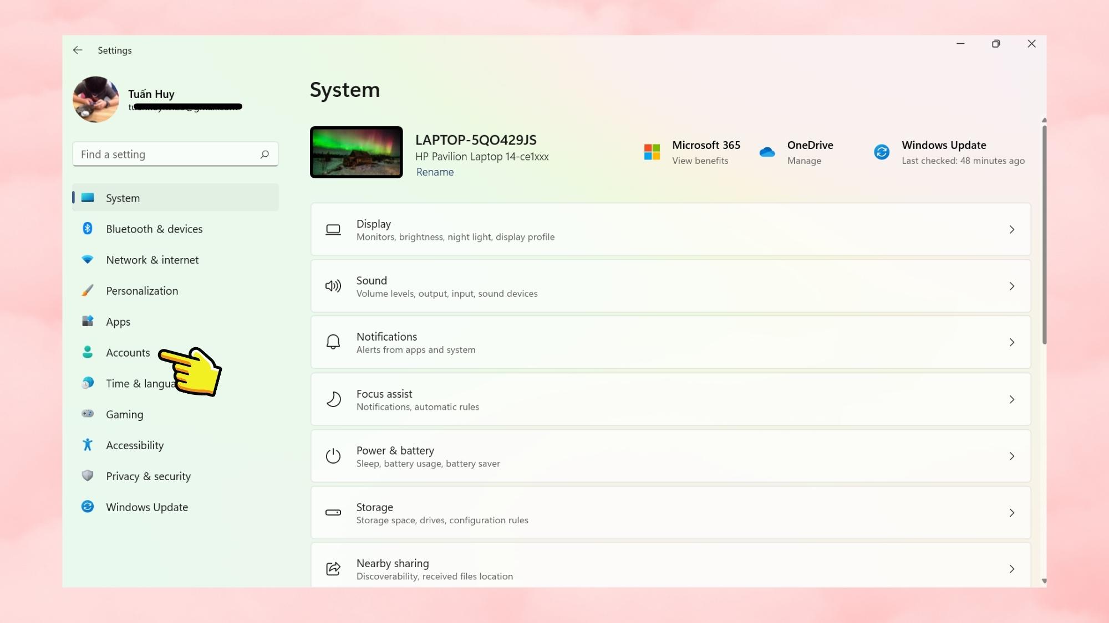The width and height of the screenshot is (1109, 623).
Task: Click the Display laptop icon
Action: [x=333, y=230]
